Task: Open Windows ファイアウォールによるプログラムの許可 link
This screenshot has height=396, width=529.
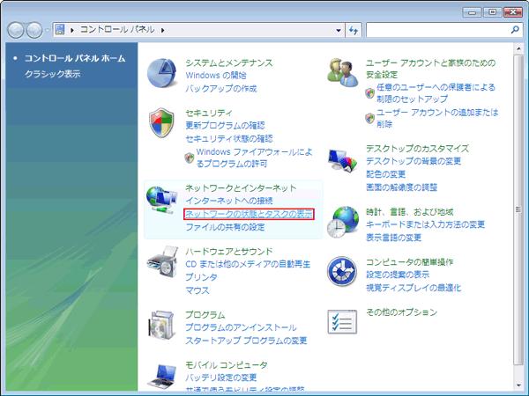Action: tap(255, 158)
